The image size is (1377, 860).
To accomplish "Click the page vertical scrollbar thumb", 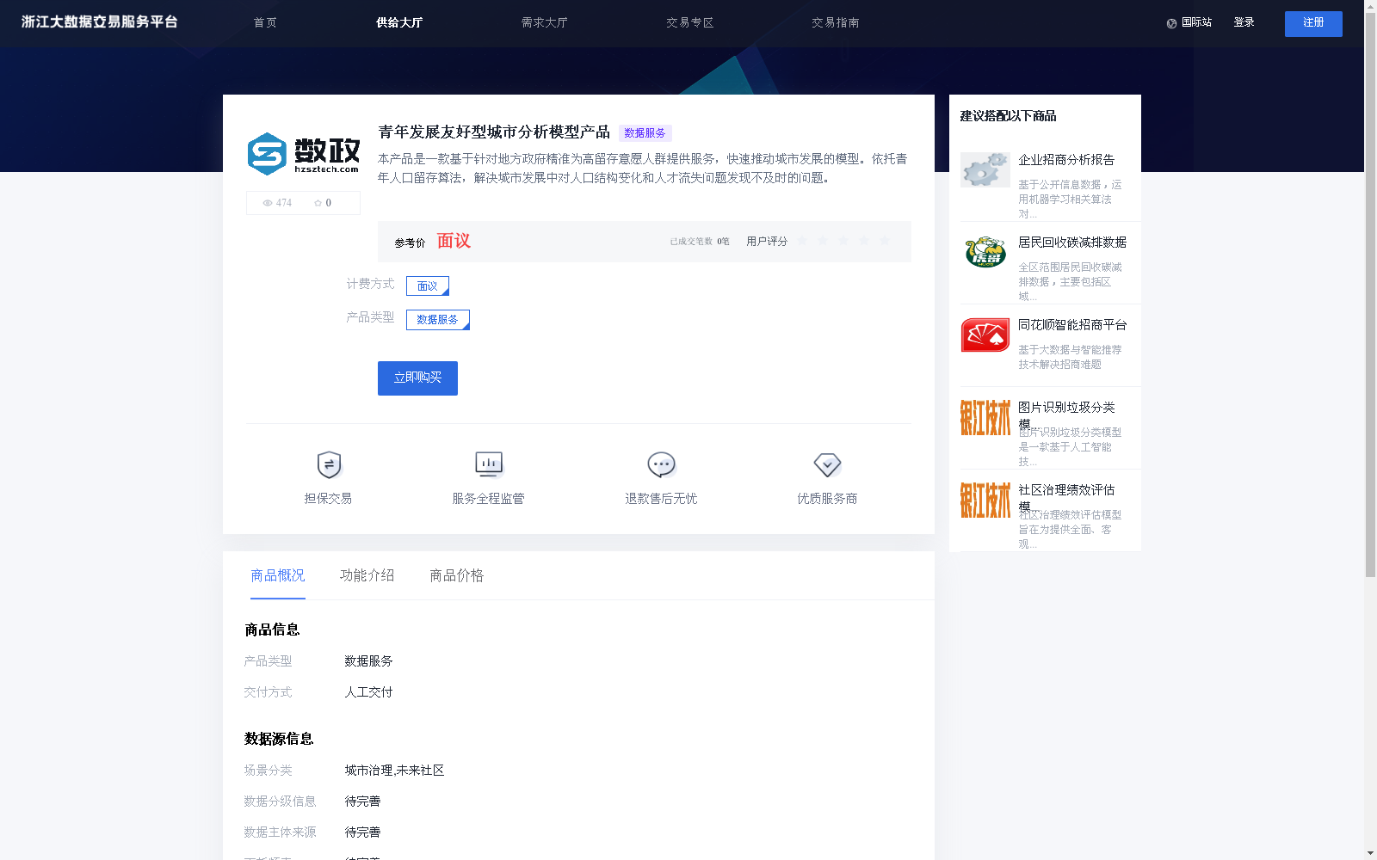I will tap(1370, 292).
